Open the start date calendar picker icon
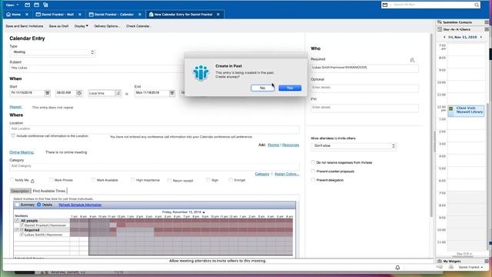The image size is (492, 277). pyautogui.click(x=48, y=93)
